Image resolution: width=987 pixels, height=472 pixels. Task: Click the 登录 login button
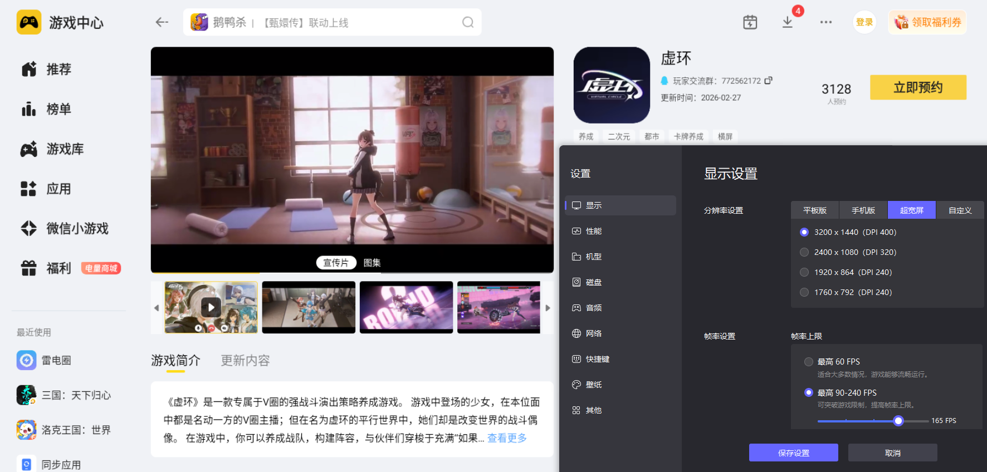pyautogui.click(x=864, y=22)
